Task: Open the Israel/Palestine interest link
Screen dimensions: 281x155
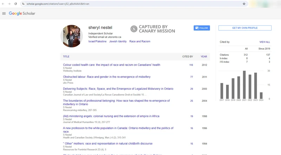Action: pyautogui.click(x=97, y=41)
